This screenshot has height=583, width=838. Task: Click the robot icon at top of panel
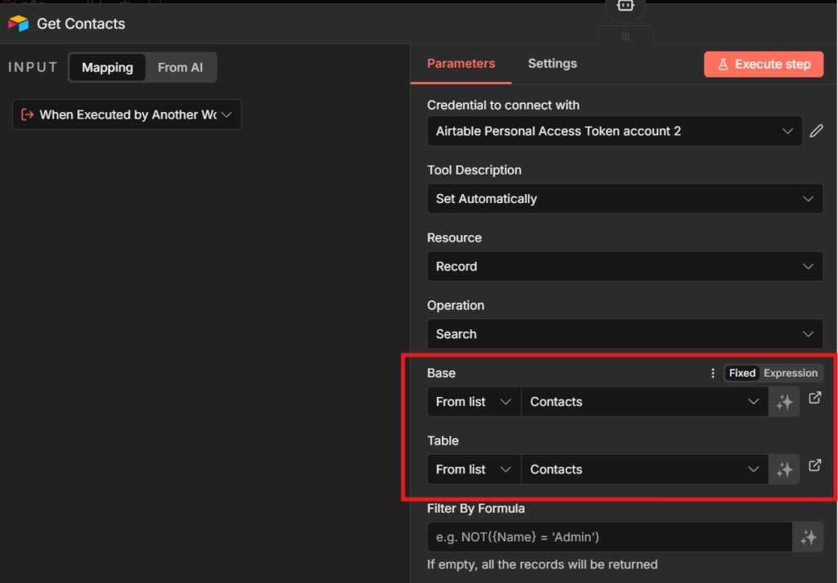tap(625, 6)
